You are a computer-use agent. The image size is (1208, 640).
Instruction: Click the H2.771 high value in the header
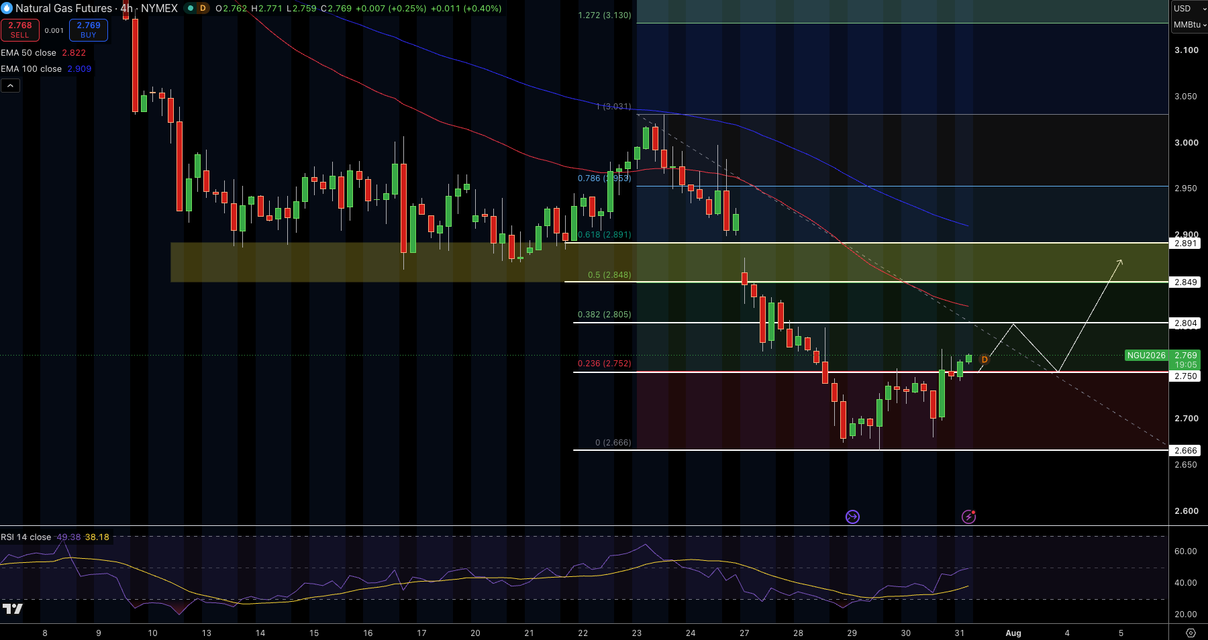[x=267, y=9]
